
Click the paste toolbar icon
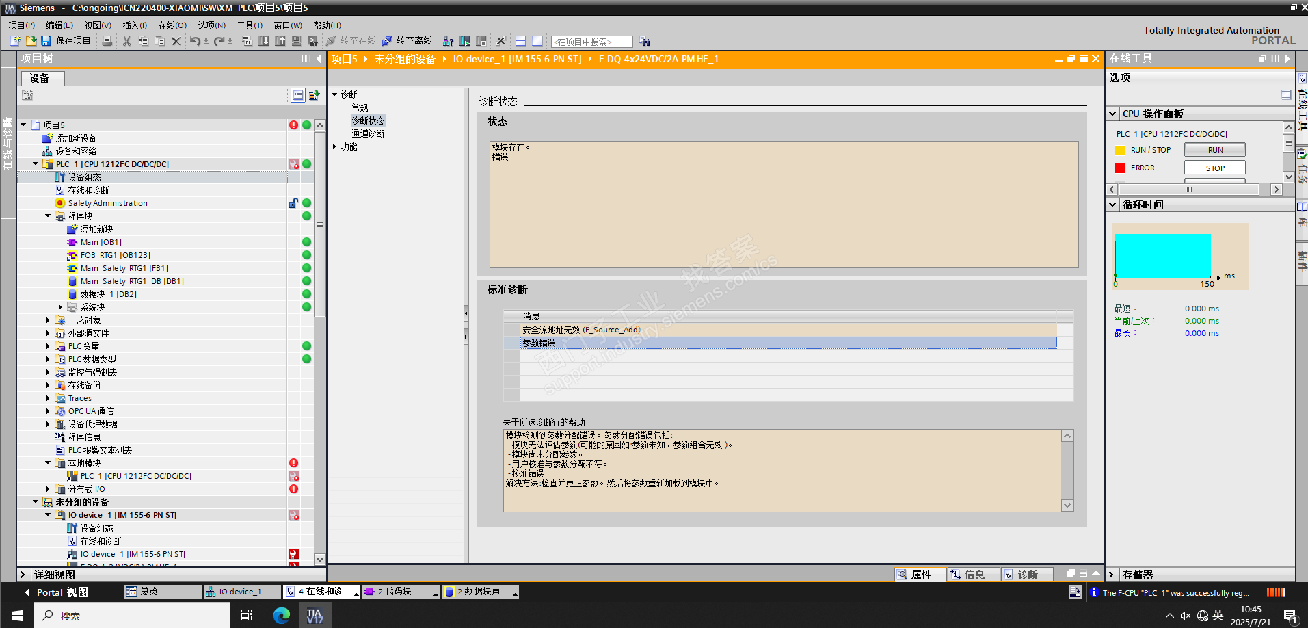coord(159,41)
